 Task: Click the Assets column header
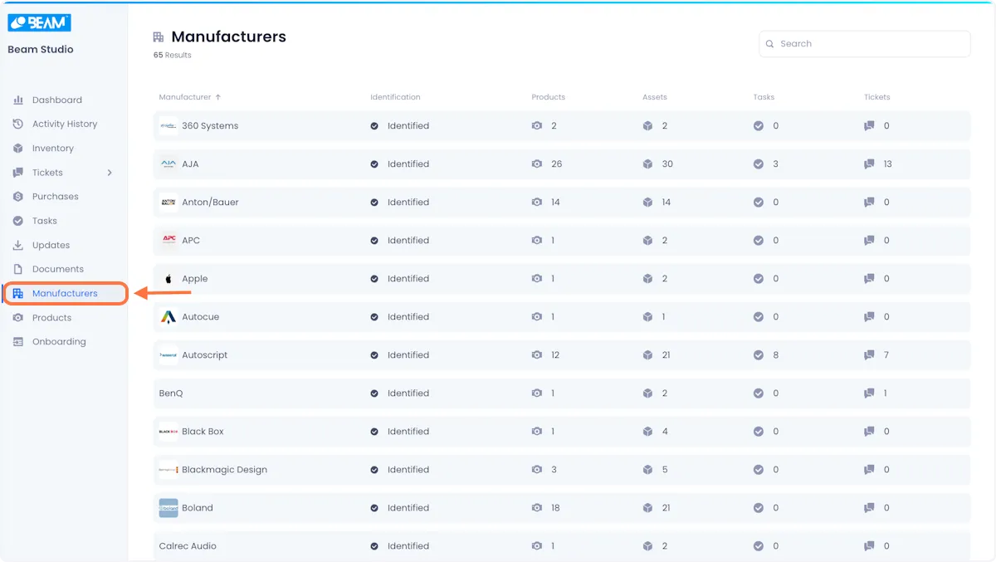click(x=655, y=97)
